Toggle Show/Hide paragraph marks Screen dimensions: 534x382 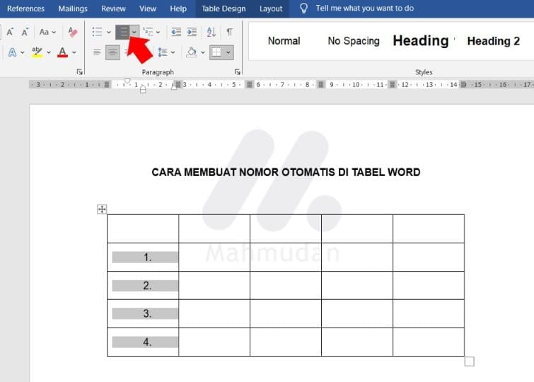click(x=229, y=32)
